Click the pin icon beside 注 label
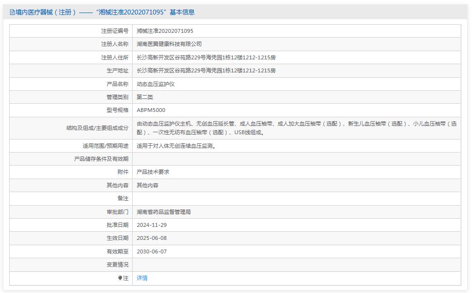 tap(120, 278)
